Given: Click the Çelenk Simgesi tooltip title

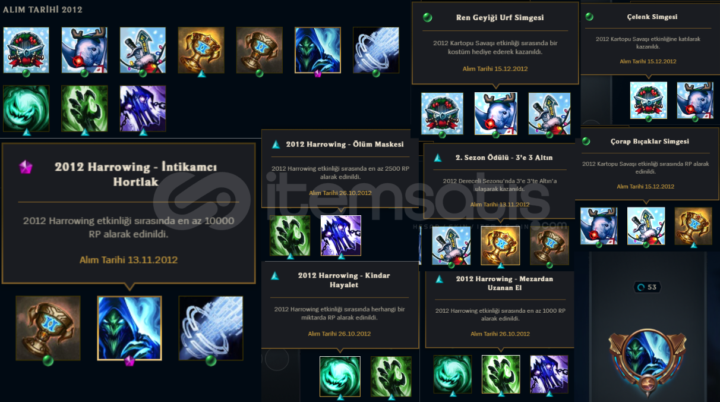Looking at the screenshot, I should pyautogui.click(x=652, y=17).
